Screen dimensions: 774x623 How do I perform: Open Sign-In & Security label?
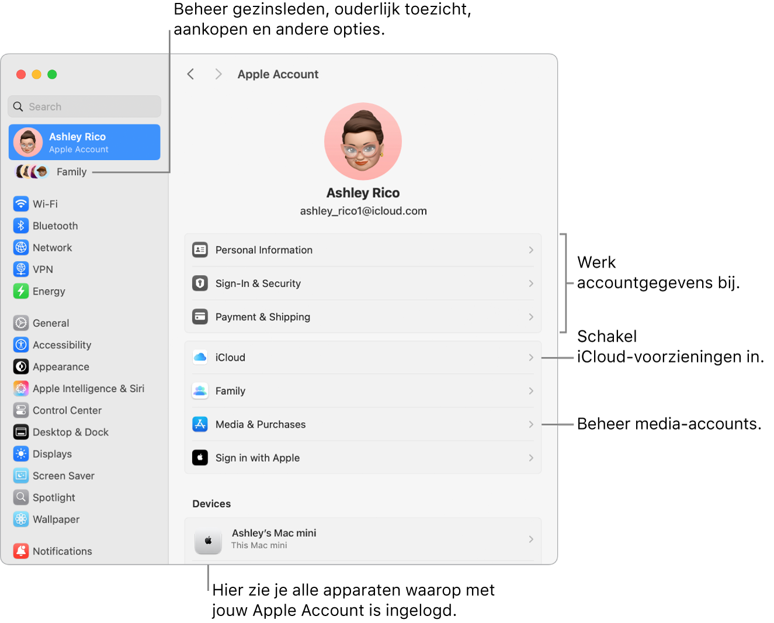tap(258, 283)
